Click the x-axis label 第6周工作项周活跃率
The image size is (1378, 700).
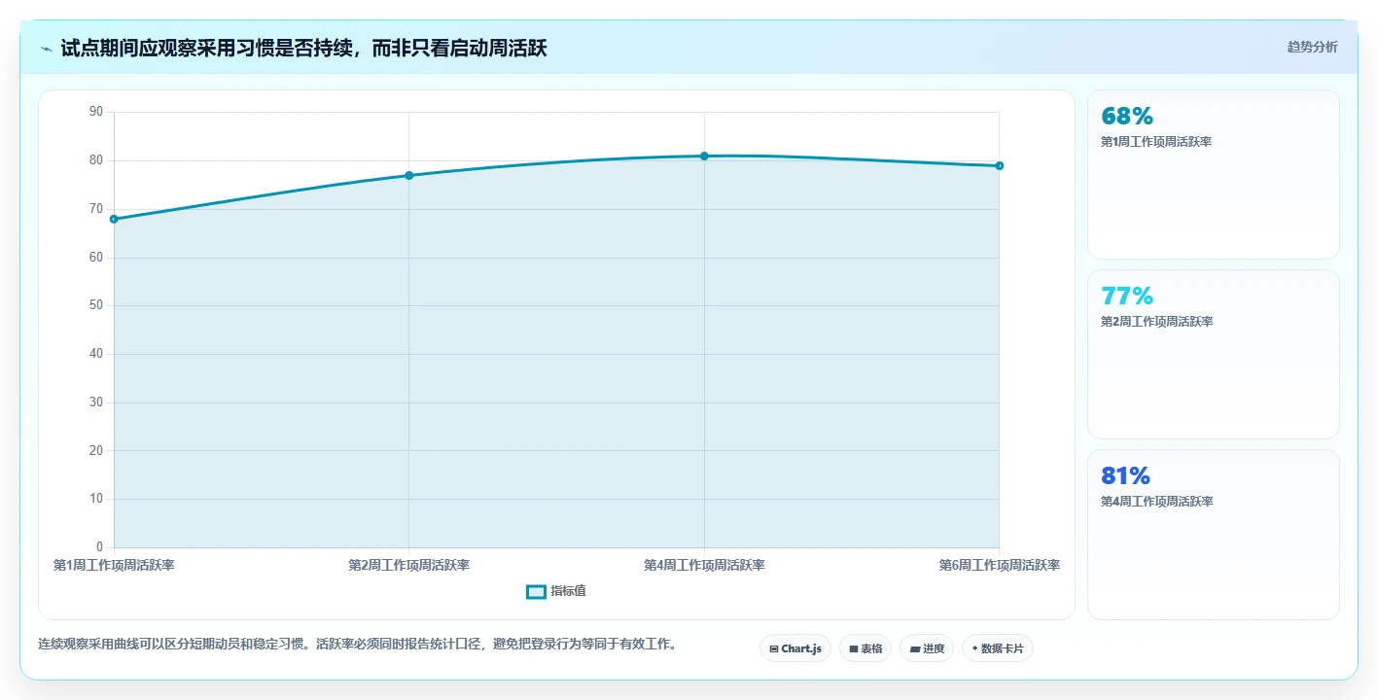(x=999, y=565)
